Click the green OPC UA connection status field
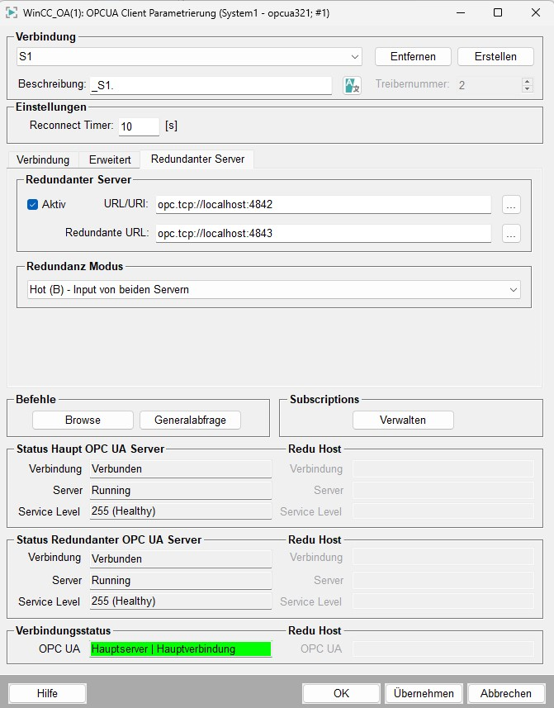 [x=181, y=649]
